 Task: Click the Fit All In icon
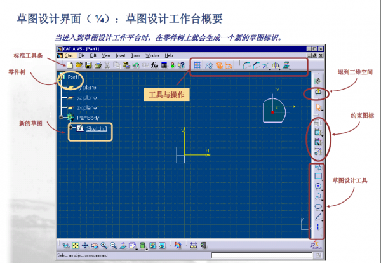click(x=76, y=245)
